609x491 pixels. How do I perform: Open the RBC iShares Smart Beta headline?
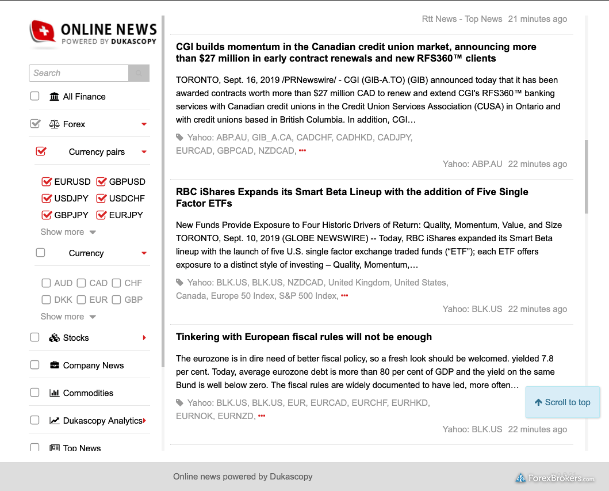[x=352, y=197]
